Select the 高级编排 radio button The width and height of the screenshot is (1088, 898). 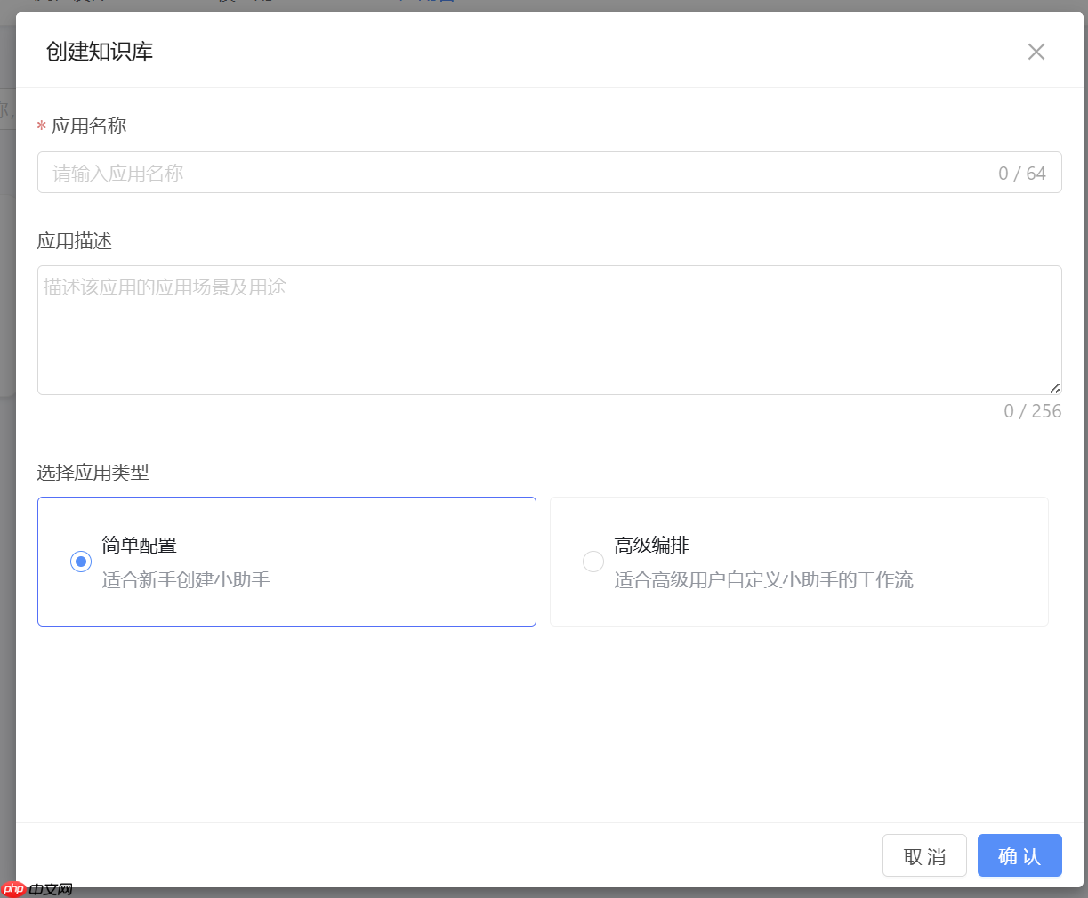(x=593, y=562)
